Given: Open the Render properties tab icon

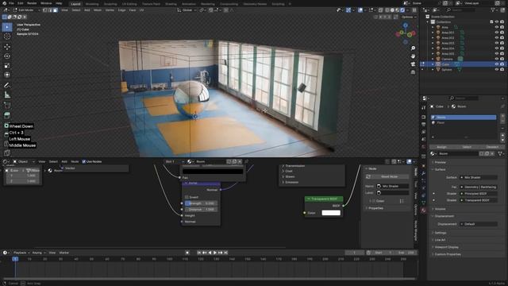Looking at the screenshot, I should [x=423, y=117].
